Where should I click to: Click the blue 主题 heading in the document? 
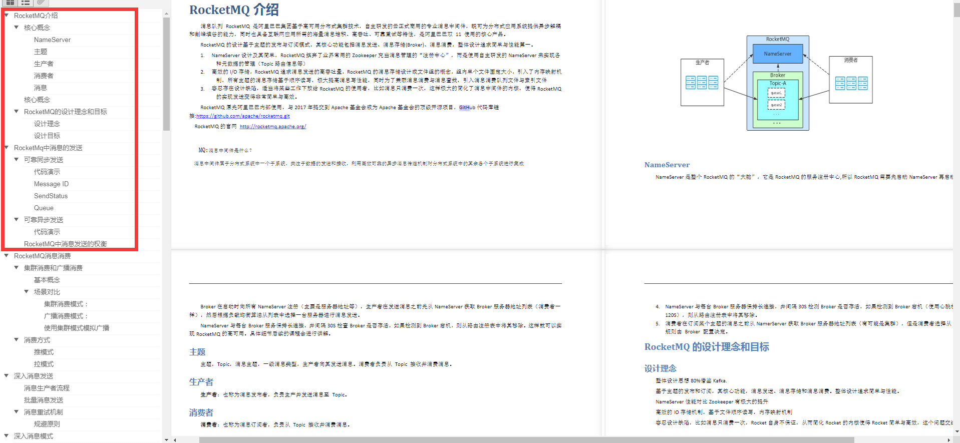(197, 352)
